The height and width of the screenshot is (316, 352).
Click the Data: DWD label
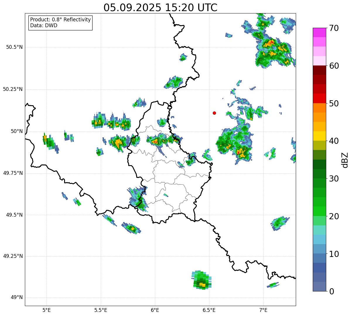[x=44, y=25]
